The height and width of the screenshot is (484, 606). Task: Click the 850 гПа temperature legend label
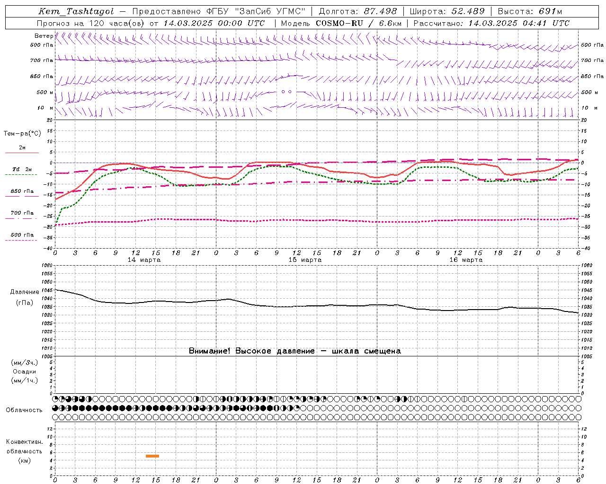pyautogui.click(x=22, y=191)
